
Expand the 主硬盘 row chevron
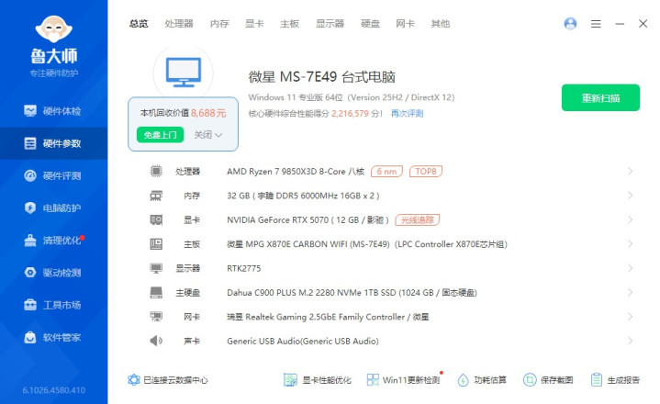[630, 293]
